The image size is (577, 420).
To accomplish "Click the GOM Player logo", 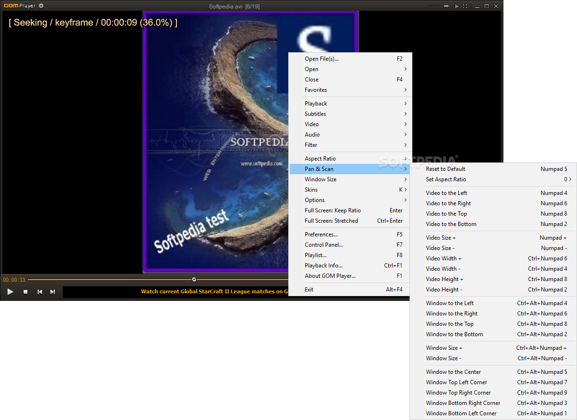I will pyautogui.click(x=19, y=6).
